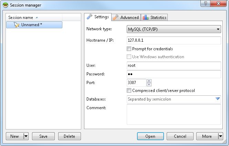This screenshot has height=146, width=229.
Task: Toggle Compressed client/server protocol checkbox
Action: tap(129, 91)
